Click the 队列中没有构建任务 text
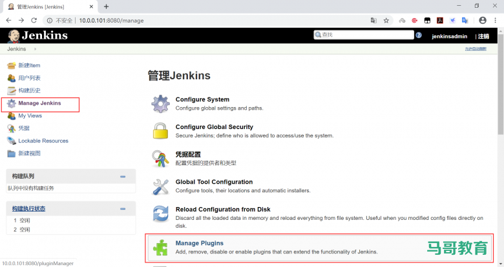Screen dimensions: 504x267 coord(31,188)
